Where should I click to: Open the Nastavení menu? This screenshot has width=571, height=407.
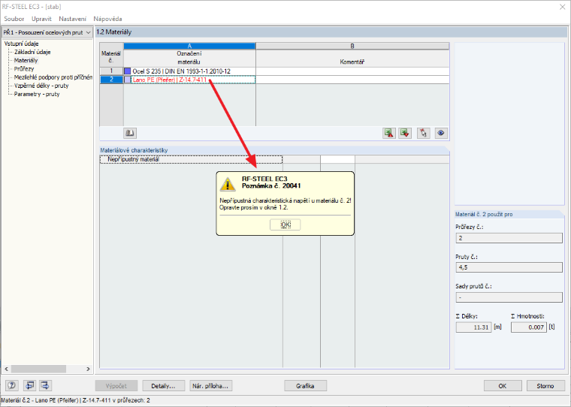click(x=72, y=19)
